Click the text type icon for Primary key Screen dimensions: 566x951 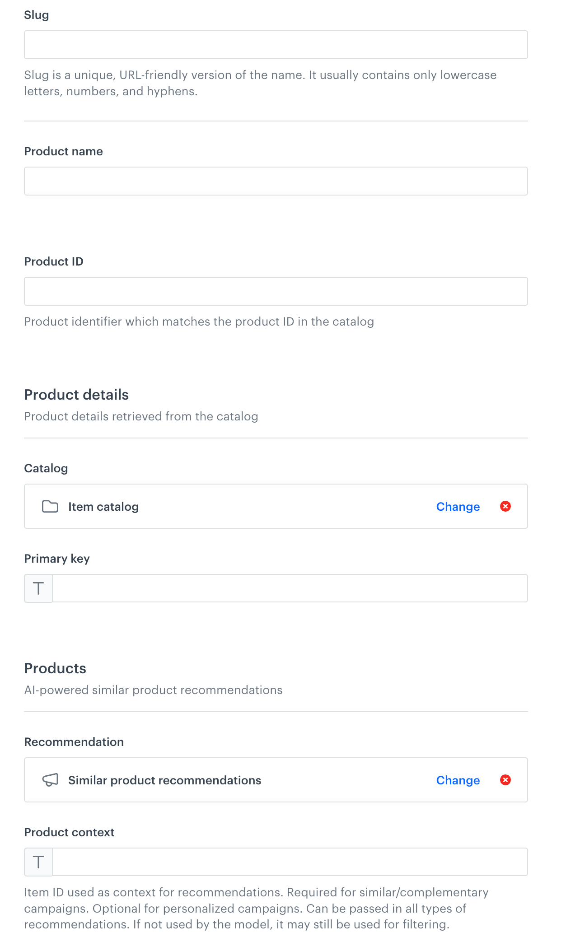38,588
